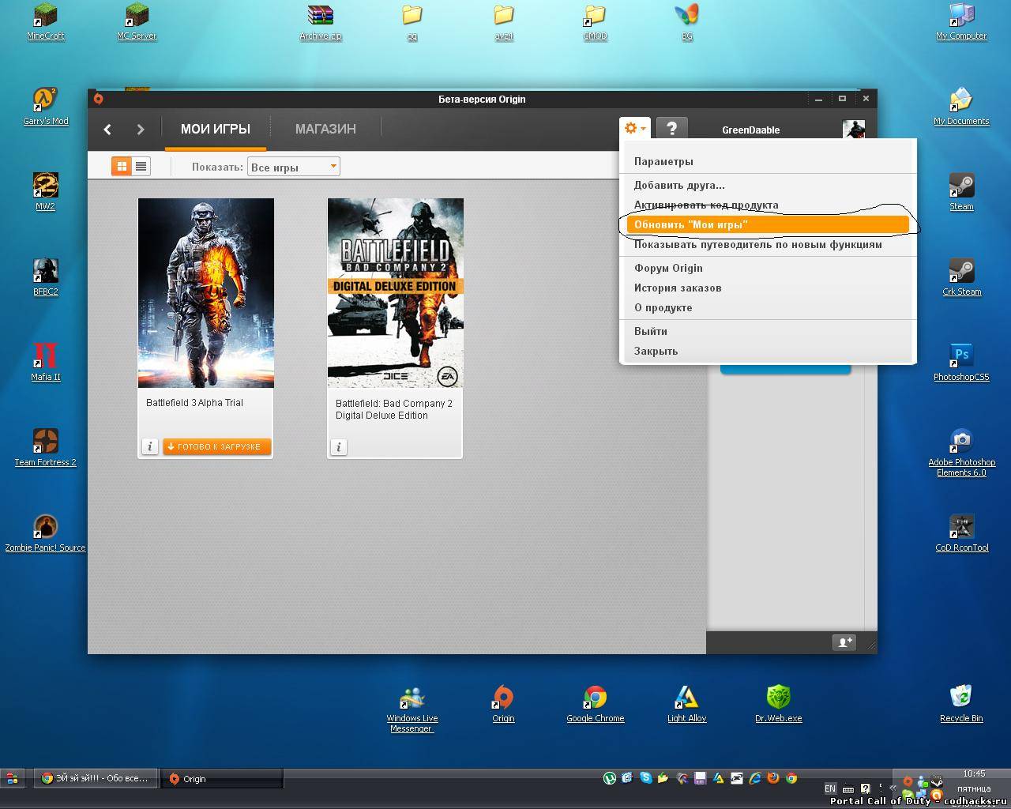Switch to list view of games
This screenshot has height=809, width=1011.
[x=141, y=166]
